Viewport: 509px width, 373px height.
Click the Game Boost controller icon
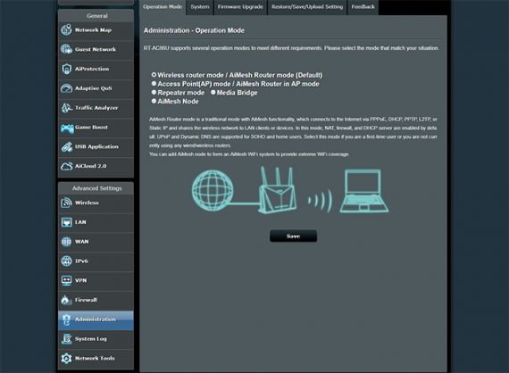point(67,128)
